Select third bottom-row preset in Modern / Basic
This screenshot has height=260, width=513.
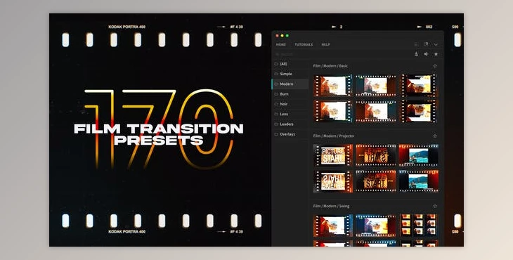point(418,111)
